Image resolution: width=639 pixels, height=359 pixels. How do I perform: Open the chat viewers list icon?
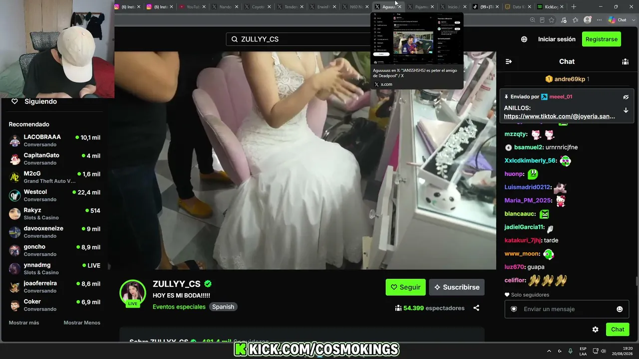[625, 61]
